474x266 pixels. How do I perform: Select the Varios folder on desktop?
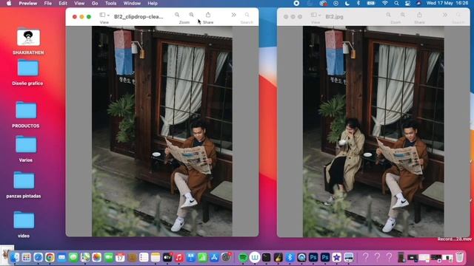(26, 149)
